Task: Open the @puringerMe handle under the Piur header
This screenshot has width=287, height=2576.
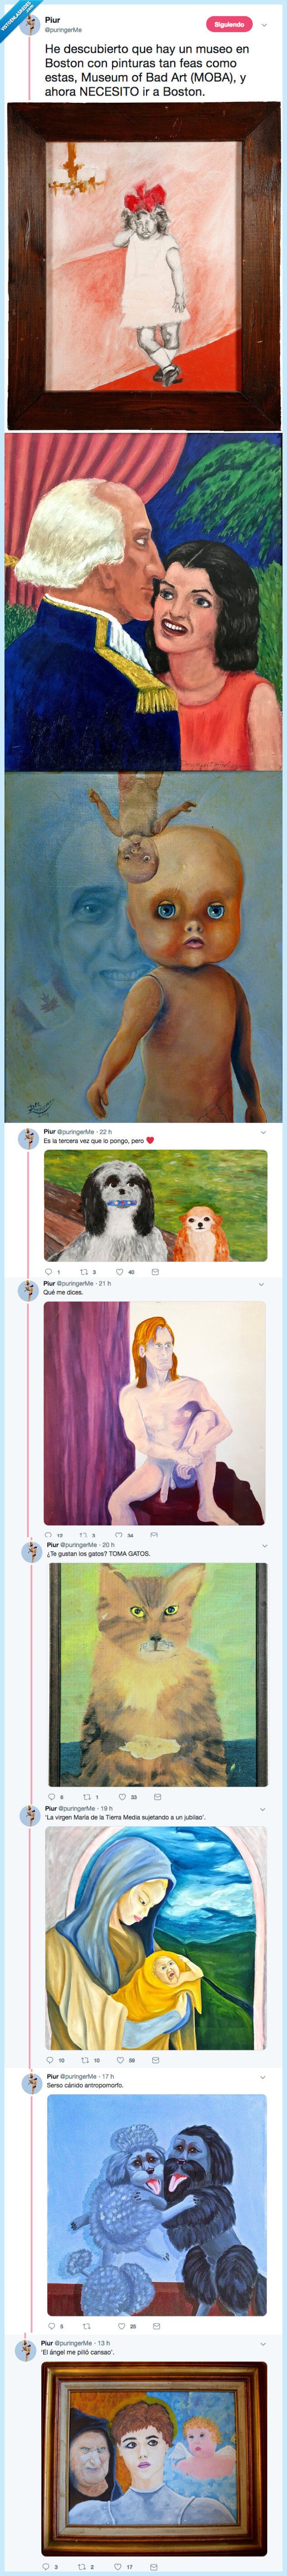Action: tap(64, 30)
